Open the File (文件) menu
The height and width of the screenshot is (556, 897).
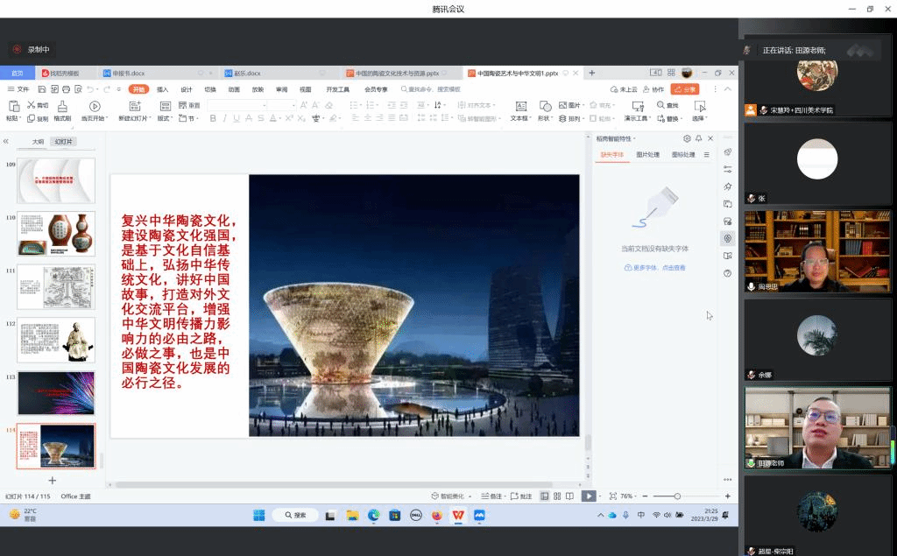coord(18,89)
